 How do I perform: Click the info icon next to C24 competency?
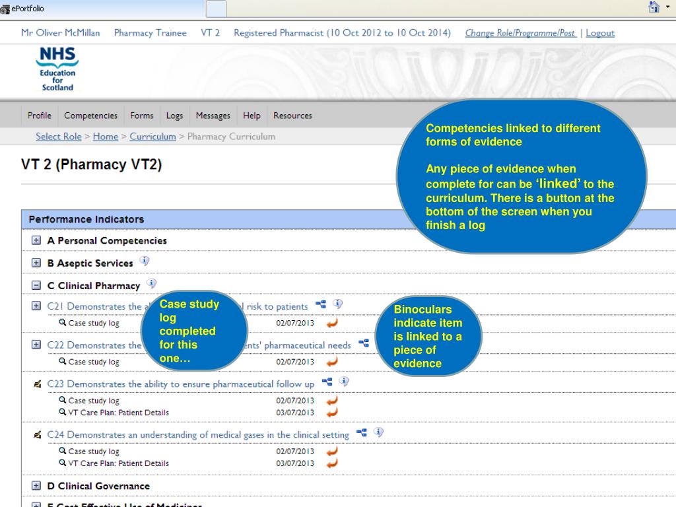point(378,432)
